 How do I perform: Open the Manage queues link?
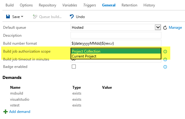coord(175,28)
